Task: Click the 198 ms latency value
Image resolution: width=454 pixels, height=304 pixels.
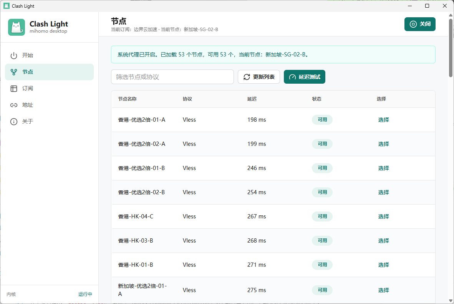Action: click(257, 120)
